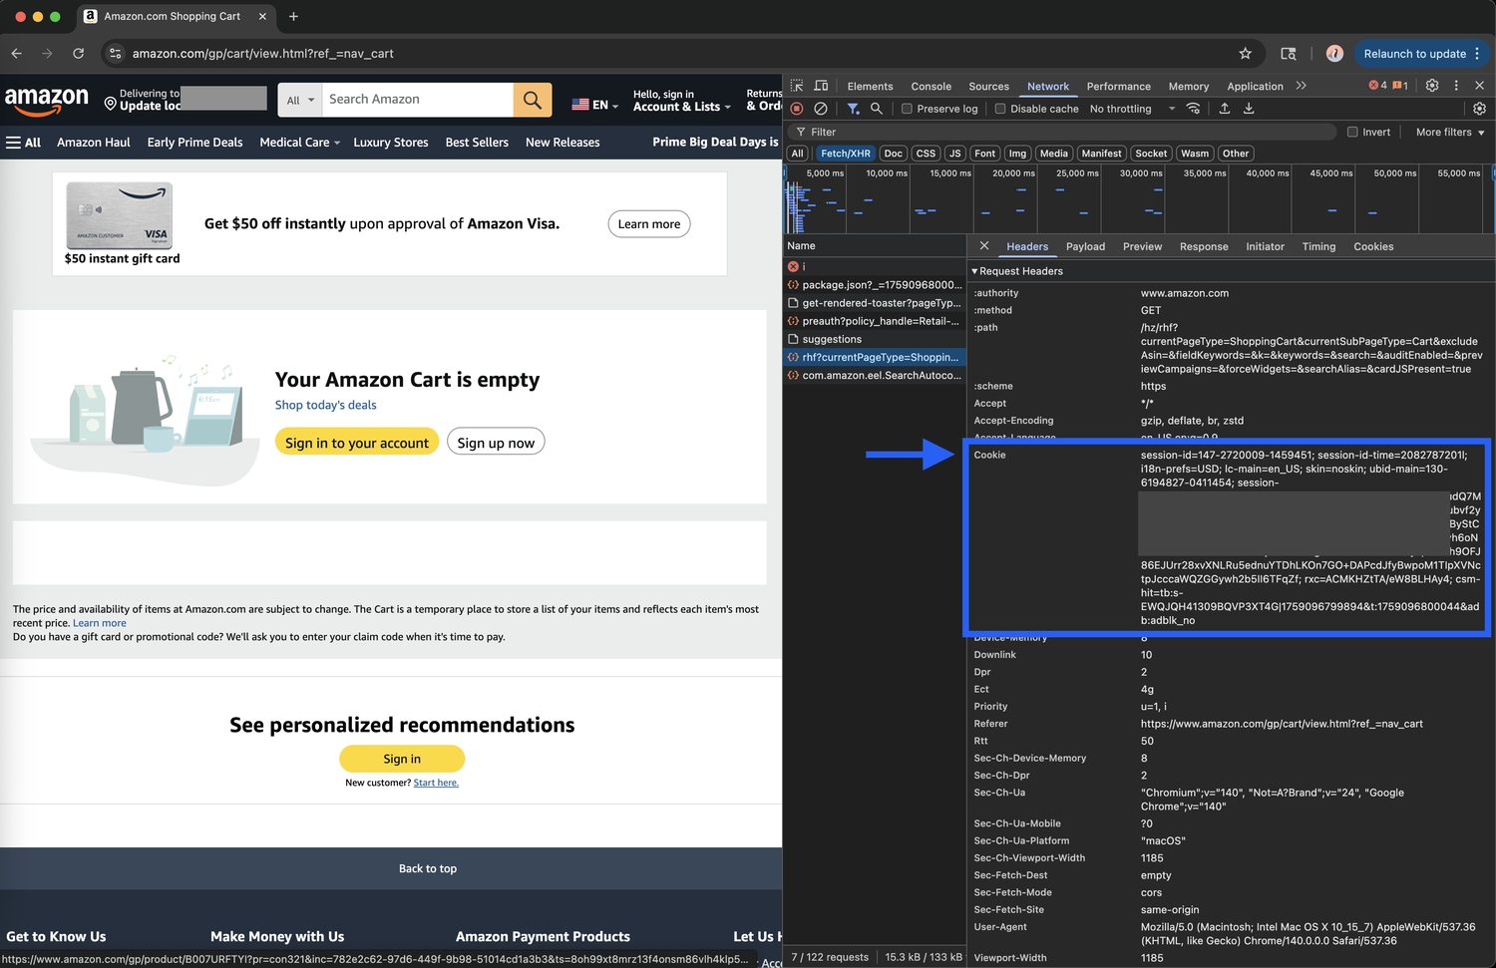This screenshot has width=1496, height=968.
Task: Open DevTools settings gear
Action: coord(1432,86)
